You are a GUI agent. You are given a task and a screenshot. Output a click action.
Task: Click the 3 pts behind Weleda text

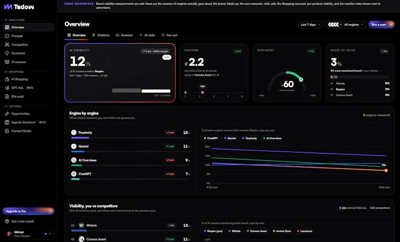pos(352,208)
